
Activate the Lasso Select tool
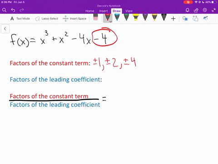47,19
